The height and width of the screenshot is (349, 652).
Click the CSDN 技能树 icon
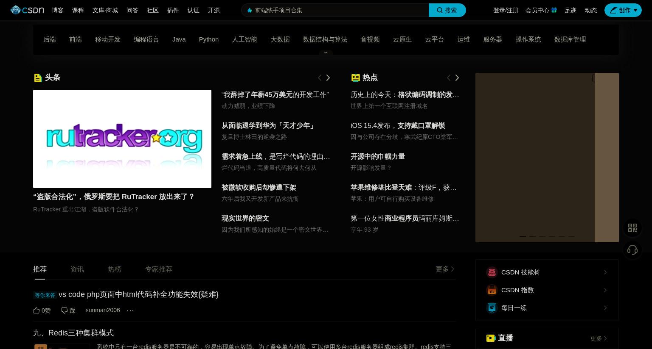pyautogui.click(x=492, y=272)
